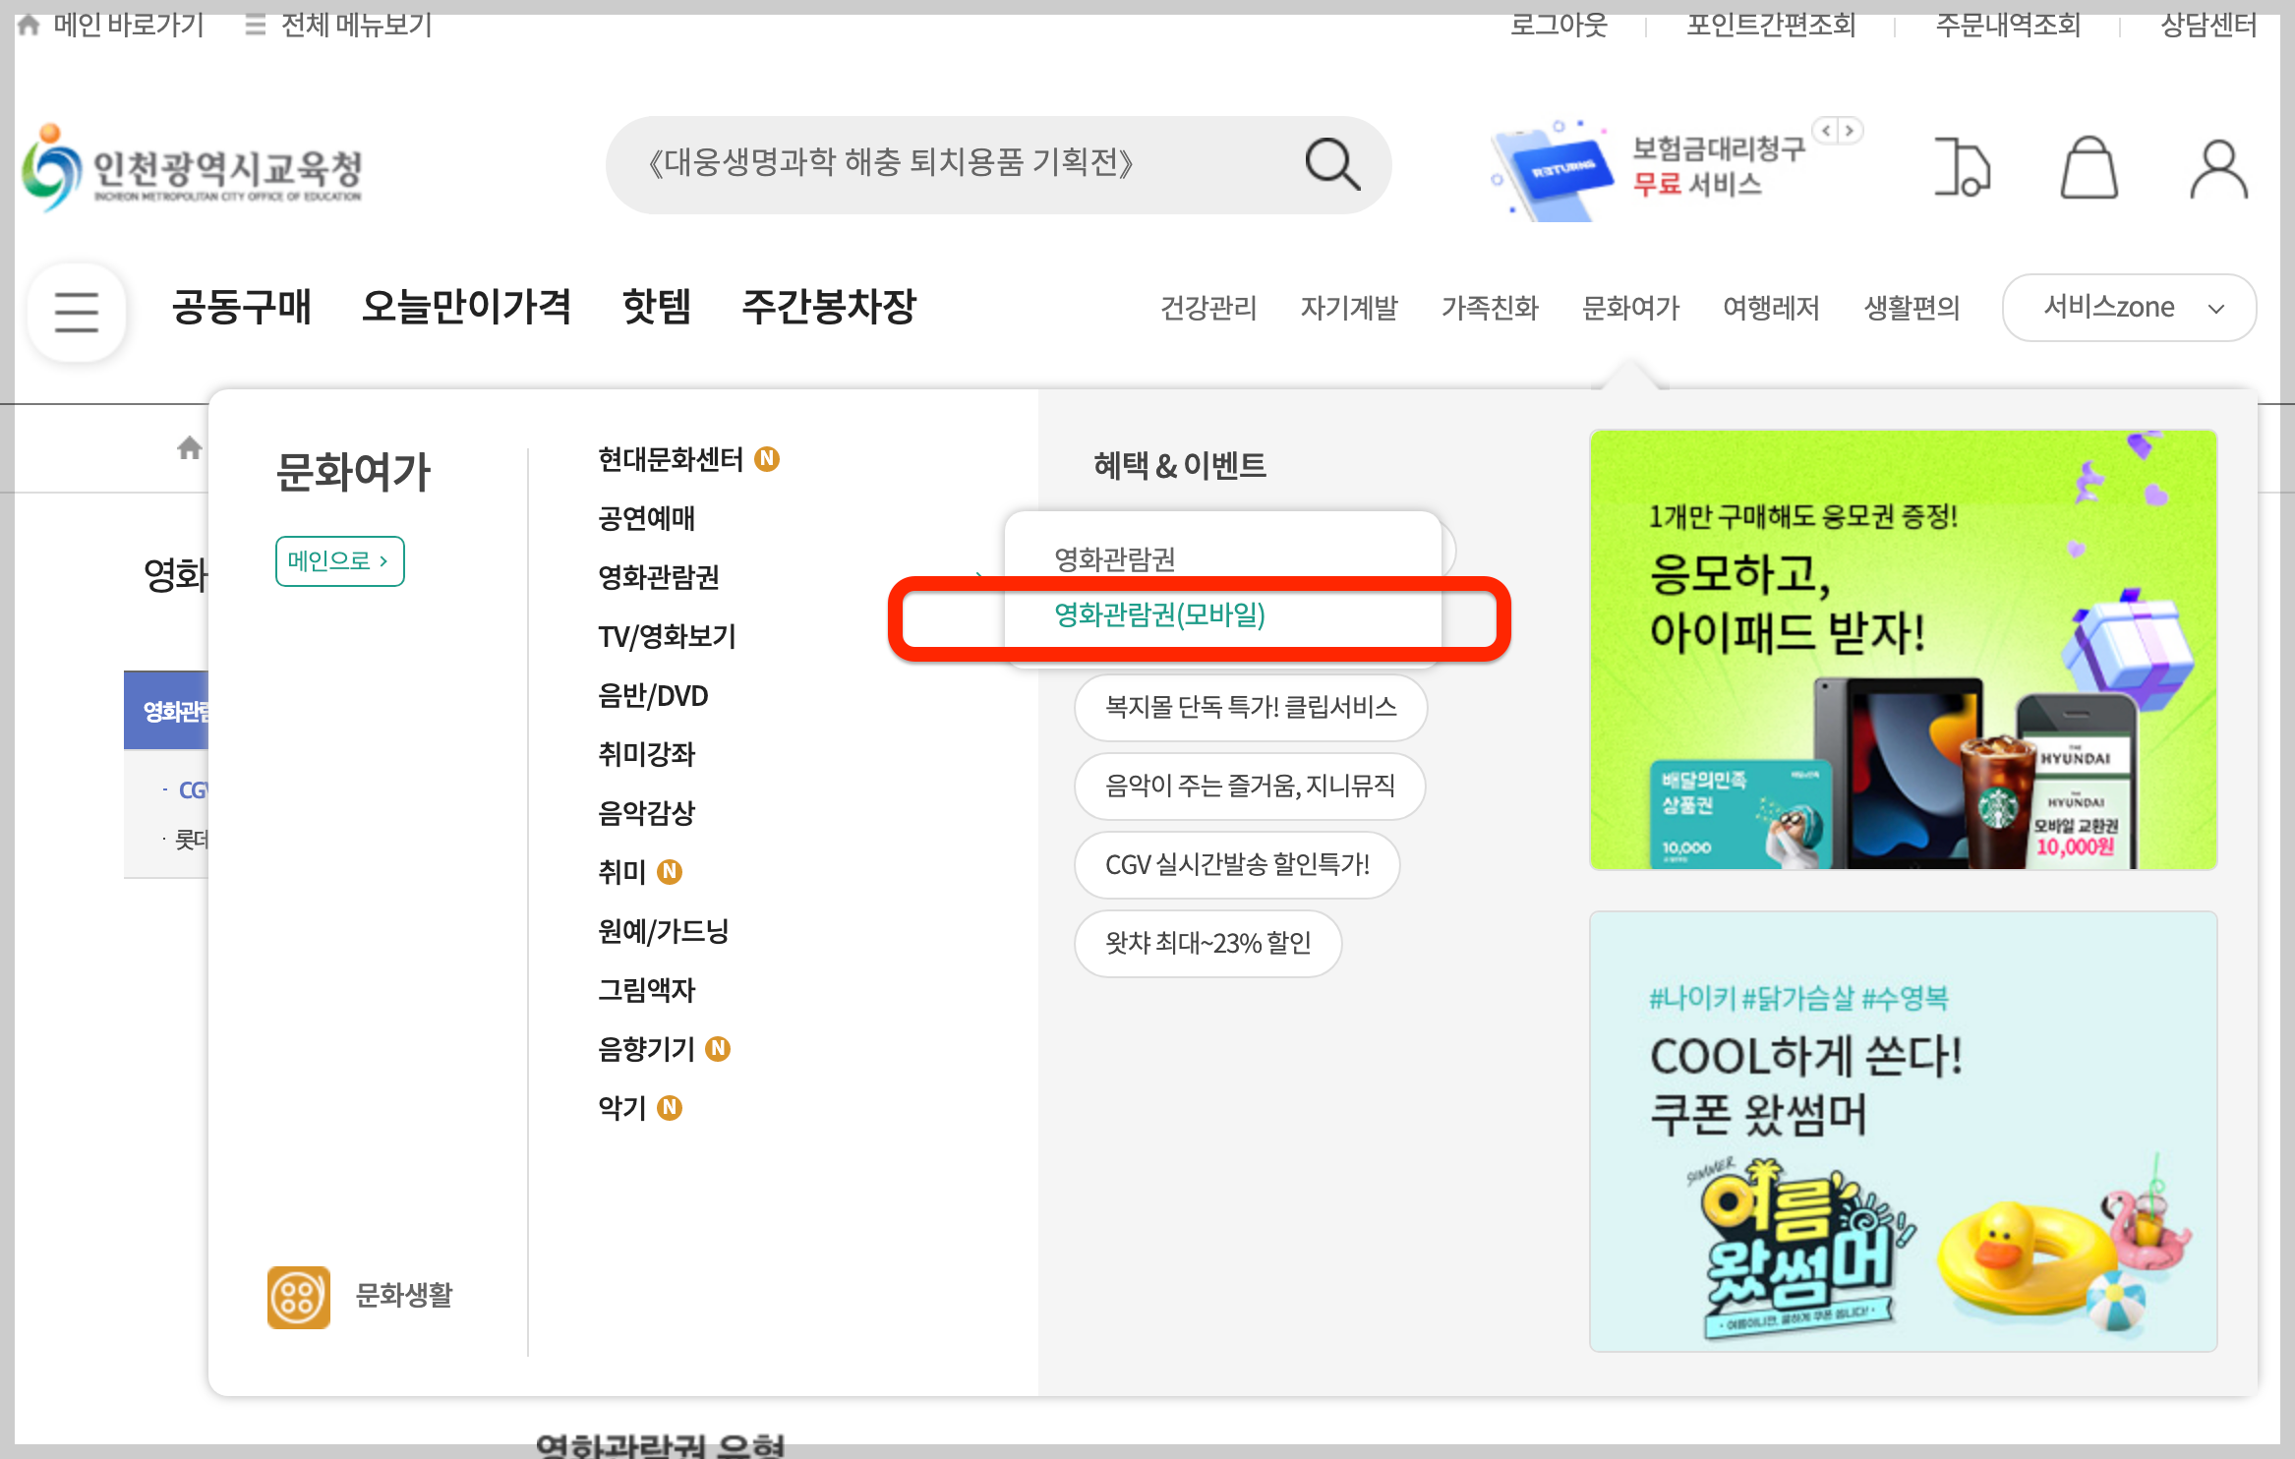Open the shopping bag cart icon
Image resolution: width=2295 pixels, height=1459 pixels.
(2089, 167)
